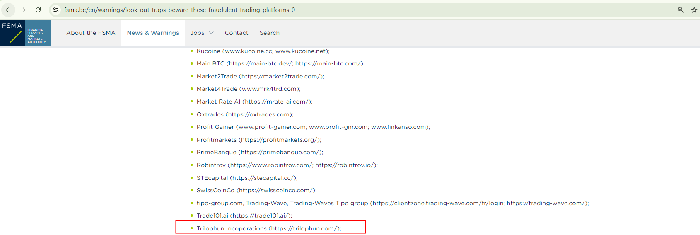
Task: Click the Trade101.ai list entry
Action: tap(244, 216)
